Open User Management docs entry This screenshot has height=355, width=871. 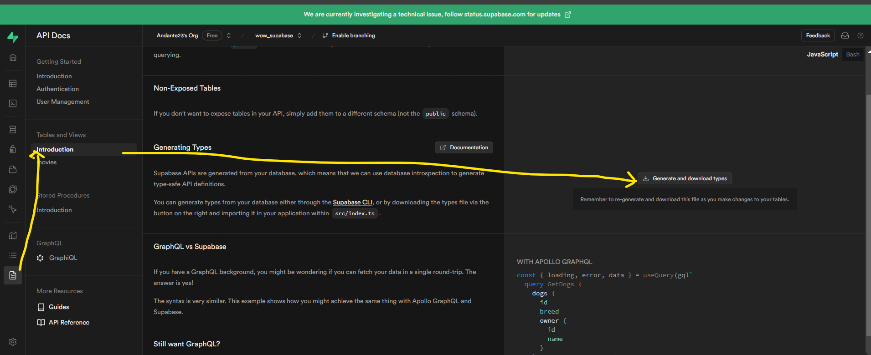pos(63,101)
